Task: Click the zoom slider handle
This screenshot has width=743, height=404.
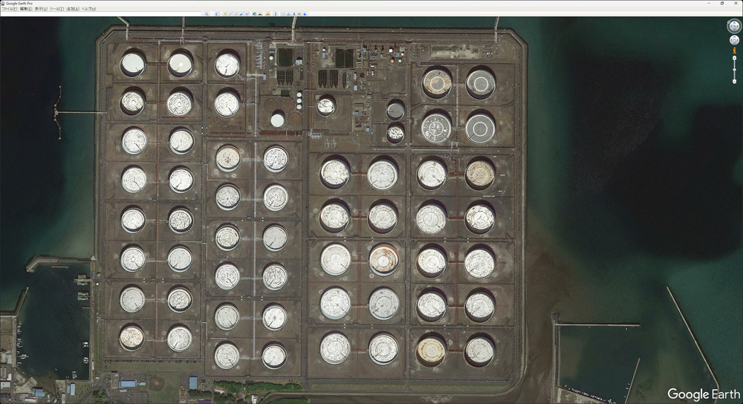Action: (734, 70)
